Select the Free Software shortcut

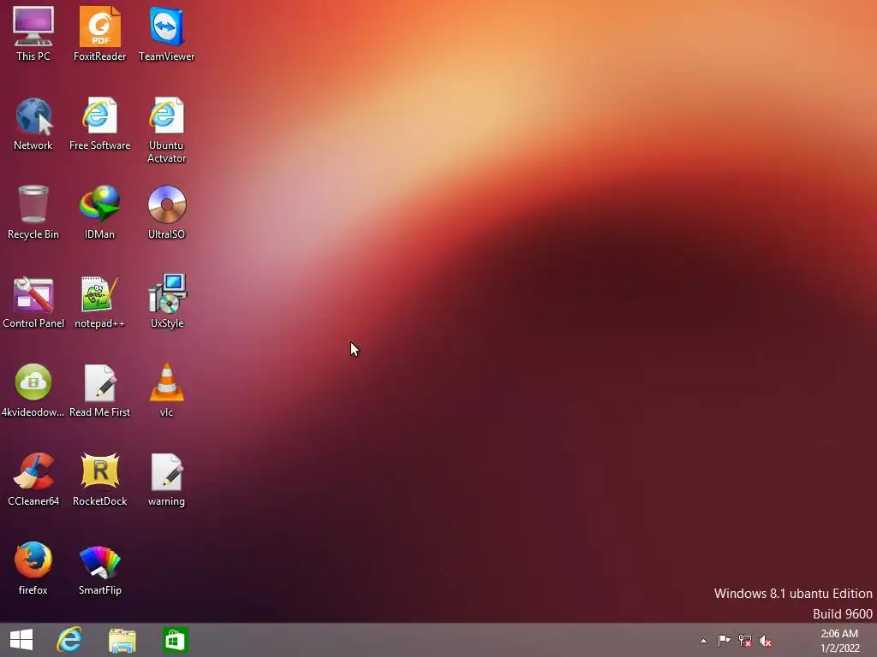[99, 123]
